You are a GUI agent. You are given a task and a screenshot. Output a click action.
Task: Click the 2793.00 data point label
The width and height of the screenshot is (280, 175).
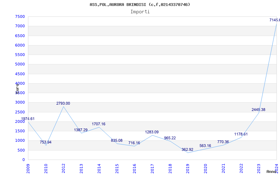tap(63, 103)
